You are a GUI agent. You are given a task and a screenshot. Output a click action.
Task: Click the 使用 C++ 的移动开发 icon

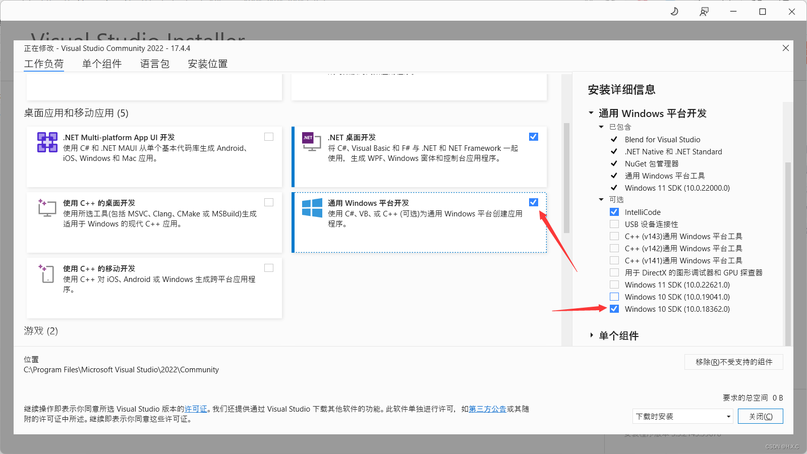[x=46, y=273]
